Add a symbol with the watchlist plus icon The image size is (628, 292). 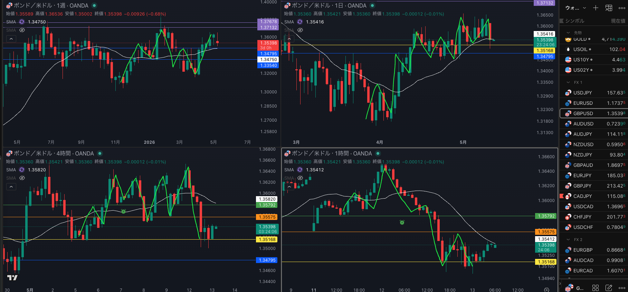[596, 8]
